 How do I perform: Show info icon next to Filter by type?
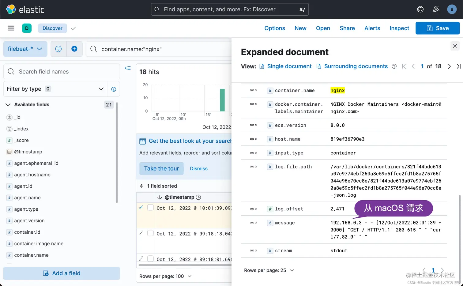point(114,89)
